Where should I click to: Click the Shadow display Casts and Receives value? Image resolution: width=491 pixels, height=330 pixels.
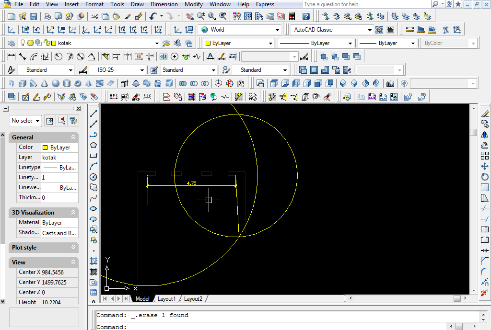(60, 233)
